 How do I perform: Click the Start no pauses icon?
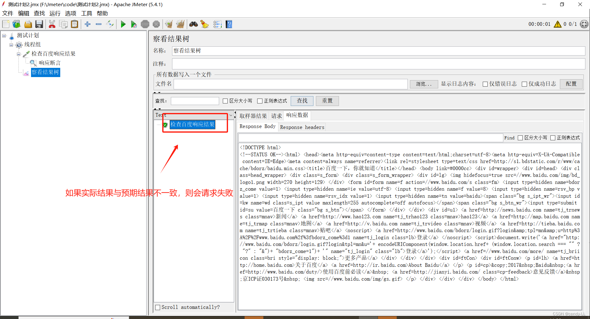pyautogui.click(x=134, y=24)
